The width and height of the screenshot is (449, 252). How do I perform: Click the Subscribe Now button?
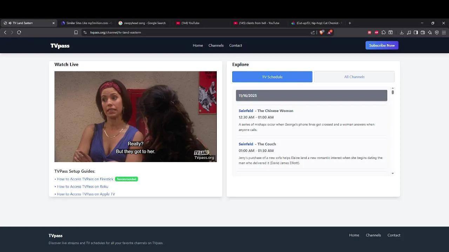[x=382, y=45]
